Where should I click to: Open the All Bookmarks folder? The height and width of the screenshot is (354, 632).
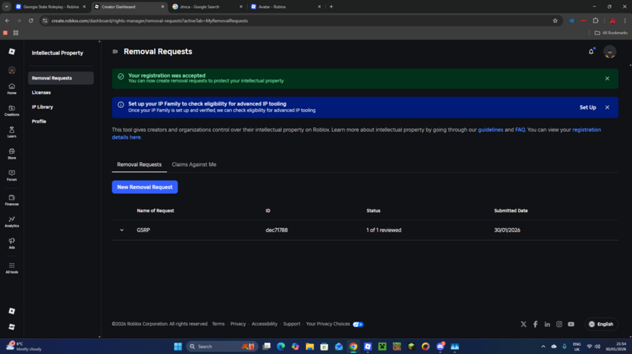tap(611, 33)
